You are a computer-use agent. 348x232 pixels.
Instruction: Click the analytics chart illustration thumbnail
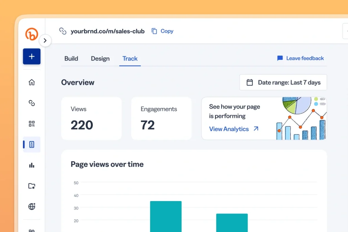click(x=301, y=119)
